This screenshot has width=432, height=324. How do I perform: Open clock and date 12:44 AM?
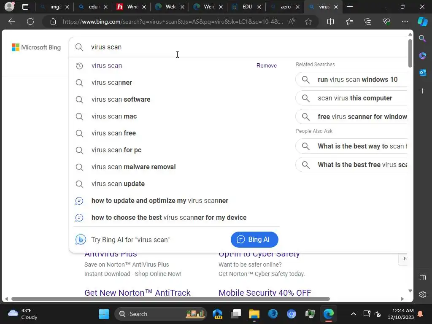click(401, 314)
